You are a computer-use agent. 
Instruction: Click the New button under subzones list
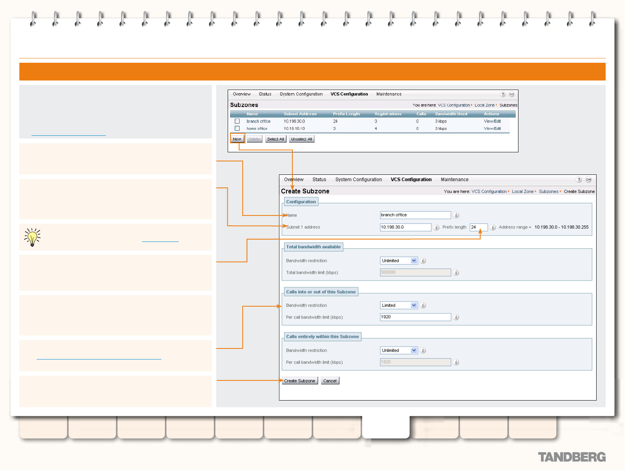pyautogui.click(x=237, y=139)
